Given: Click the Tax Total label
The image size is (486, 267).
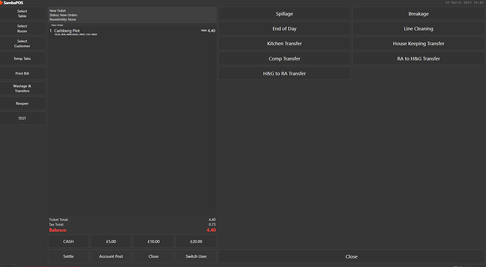Looking at the screenshot, I should tap(56, 225).
